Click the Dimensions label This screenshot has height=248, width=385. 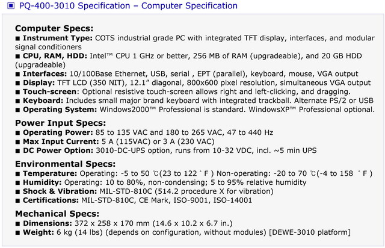coord(48,223)
